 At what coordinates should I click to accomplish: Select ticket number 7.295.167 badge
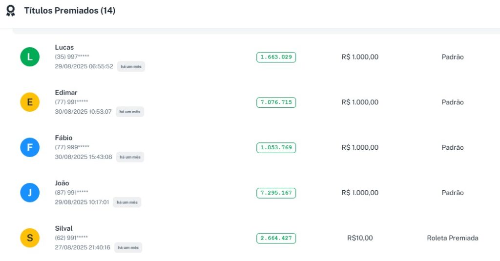tap(276, 193)
